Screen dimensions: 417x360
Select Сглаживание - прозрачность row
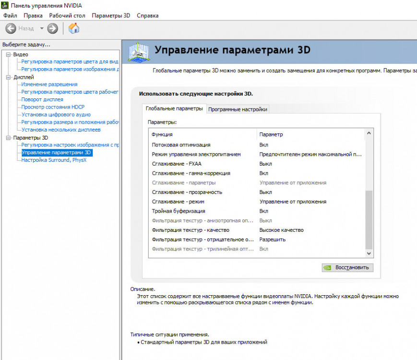tap(257, 192)
